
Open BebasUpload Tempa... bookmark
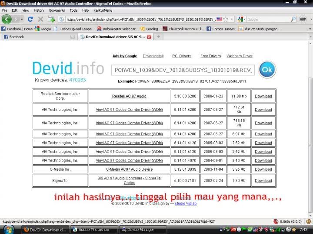point(74,29)
